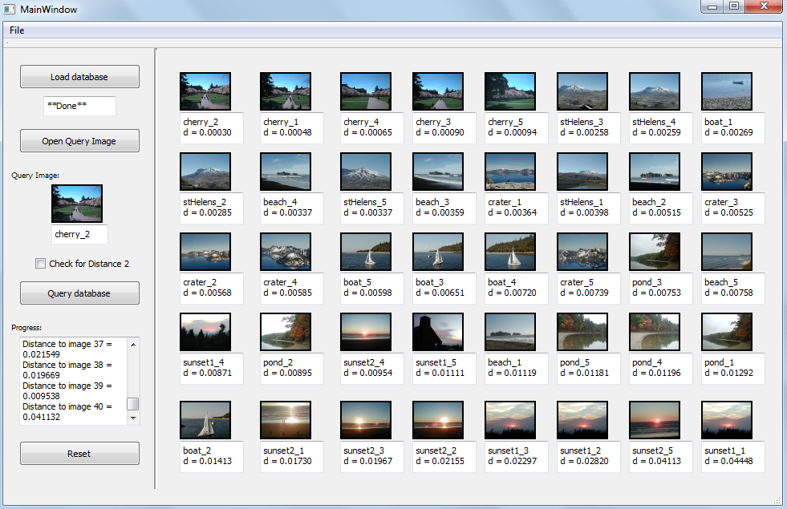Run the Query database button
This screenshot has height=509, width=787.
click(79, 293)
